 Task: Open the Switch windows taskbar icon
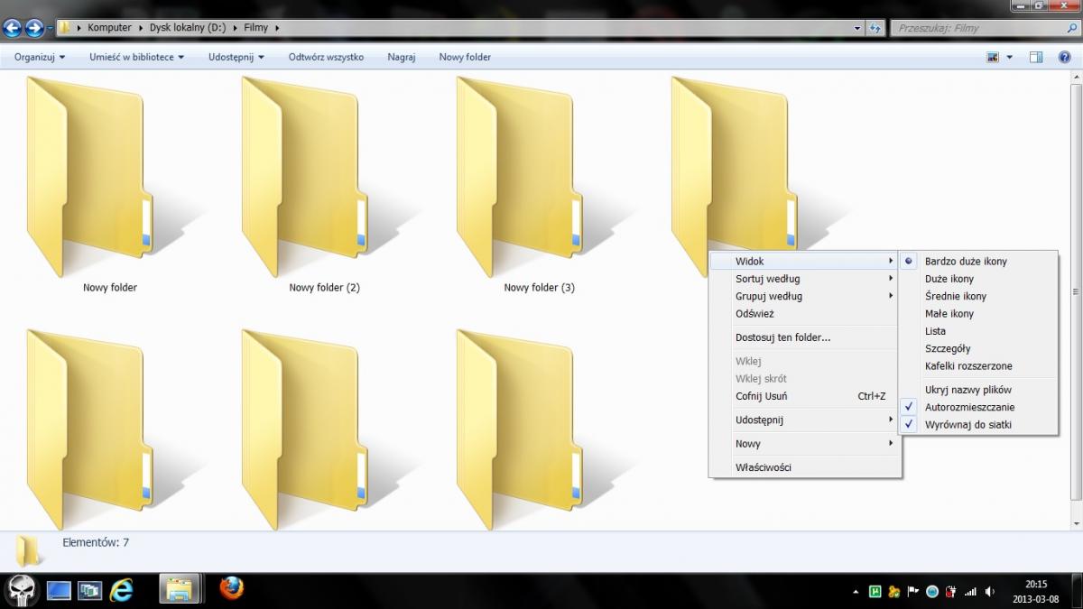[x=90, y=591]
